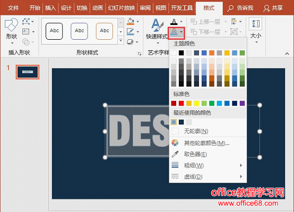Switch to the 幻灯片放映 tab

coord(122,8)
